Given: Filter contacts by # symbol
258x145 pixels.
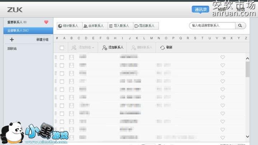Looking at the screenshot, I should (x=57, y=38).
